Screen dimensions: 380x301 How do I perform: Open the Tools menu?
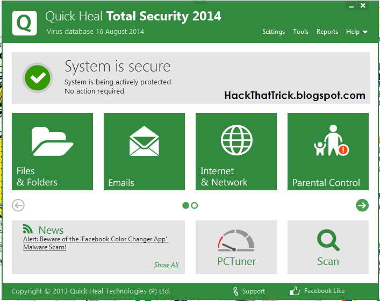click(x=301, y=32)
